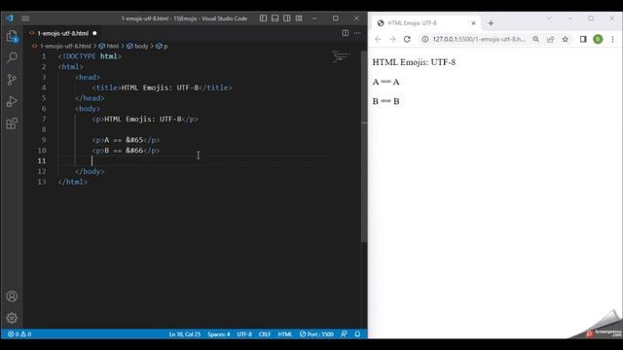Image resolution: width=623 pixels, height=350 pixels.
Task: Click the B == B text in browser page
Action: (385, 101)
